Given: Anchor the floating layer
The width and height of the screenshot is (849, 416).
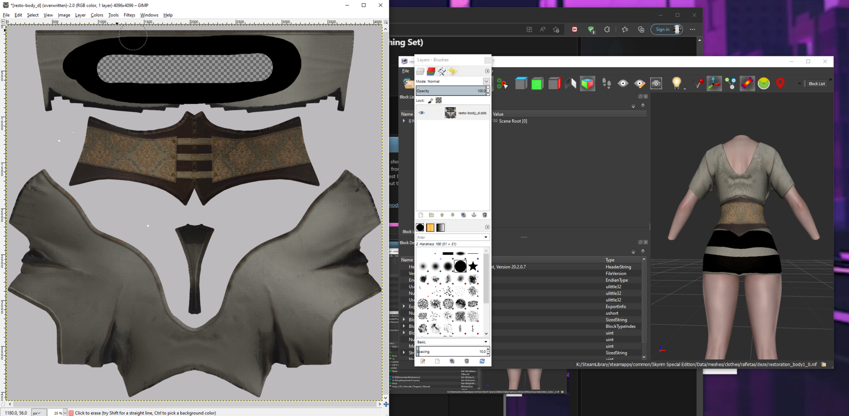Looking at the screenshot, I should pyautogui.click(x=474, y=215).
